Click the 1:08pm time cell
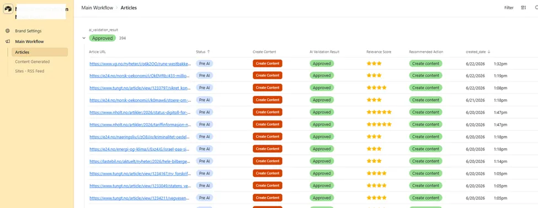The image size is (538, 208). [500, 88]
